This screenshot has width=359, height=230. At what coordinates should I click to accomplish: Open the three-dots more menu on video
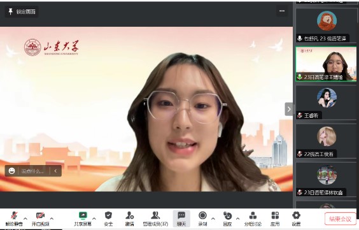[x=282, y=11]
